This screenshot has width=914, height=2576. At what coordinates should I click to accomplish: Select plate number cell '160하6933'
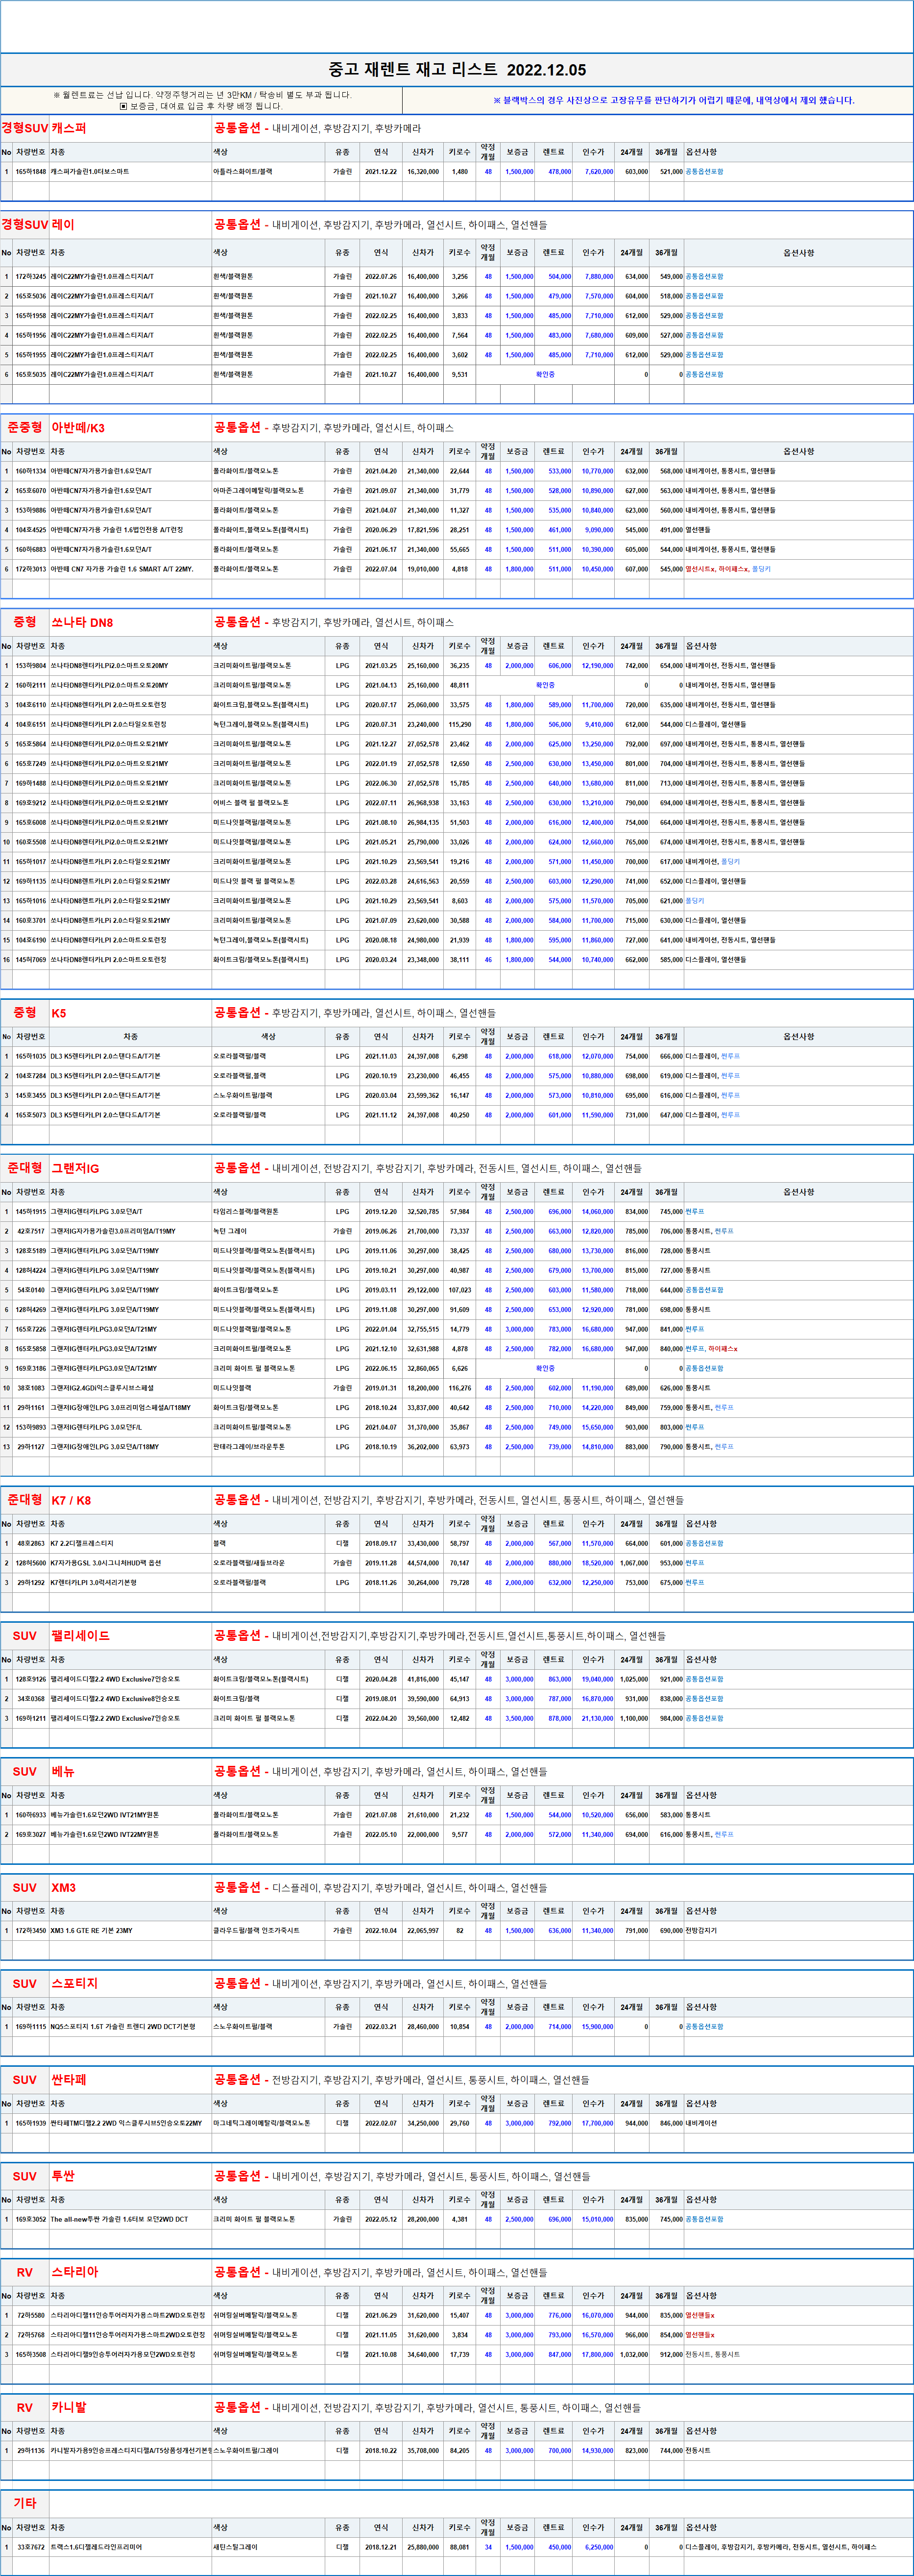pyautogui.click(x=31, y=1815)
